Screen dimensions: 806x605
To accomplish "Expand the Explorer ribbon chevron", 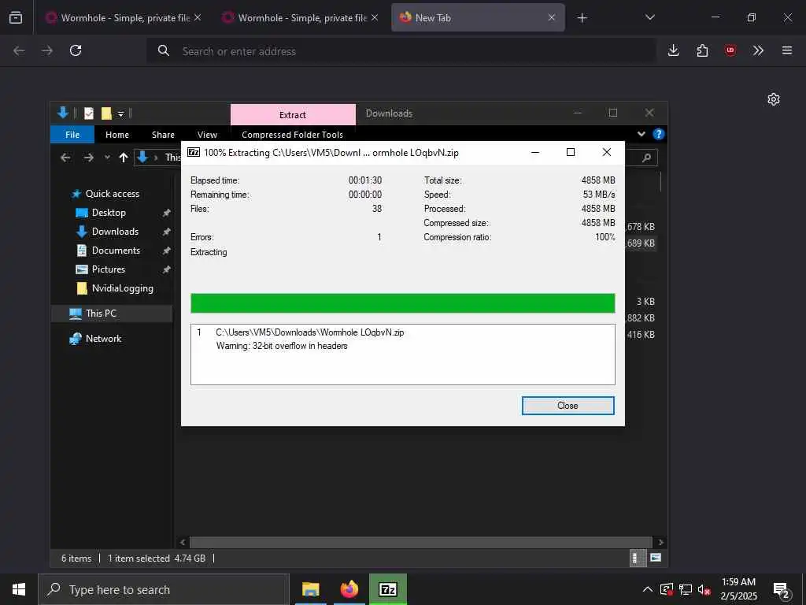I will tap(641, 134).
